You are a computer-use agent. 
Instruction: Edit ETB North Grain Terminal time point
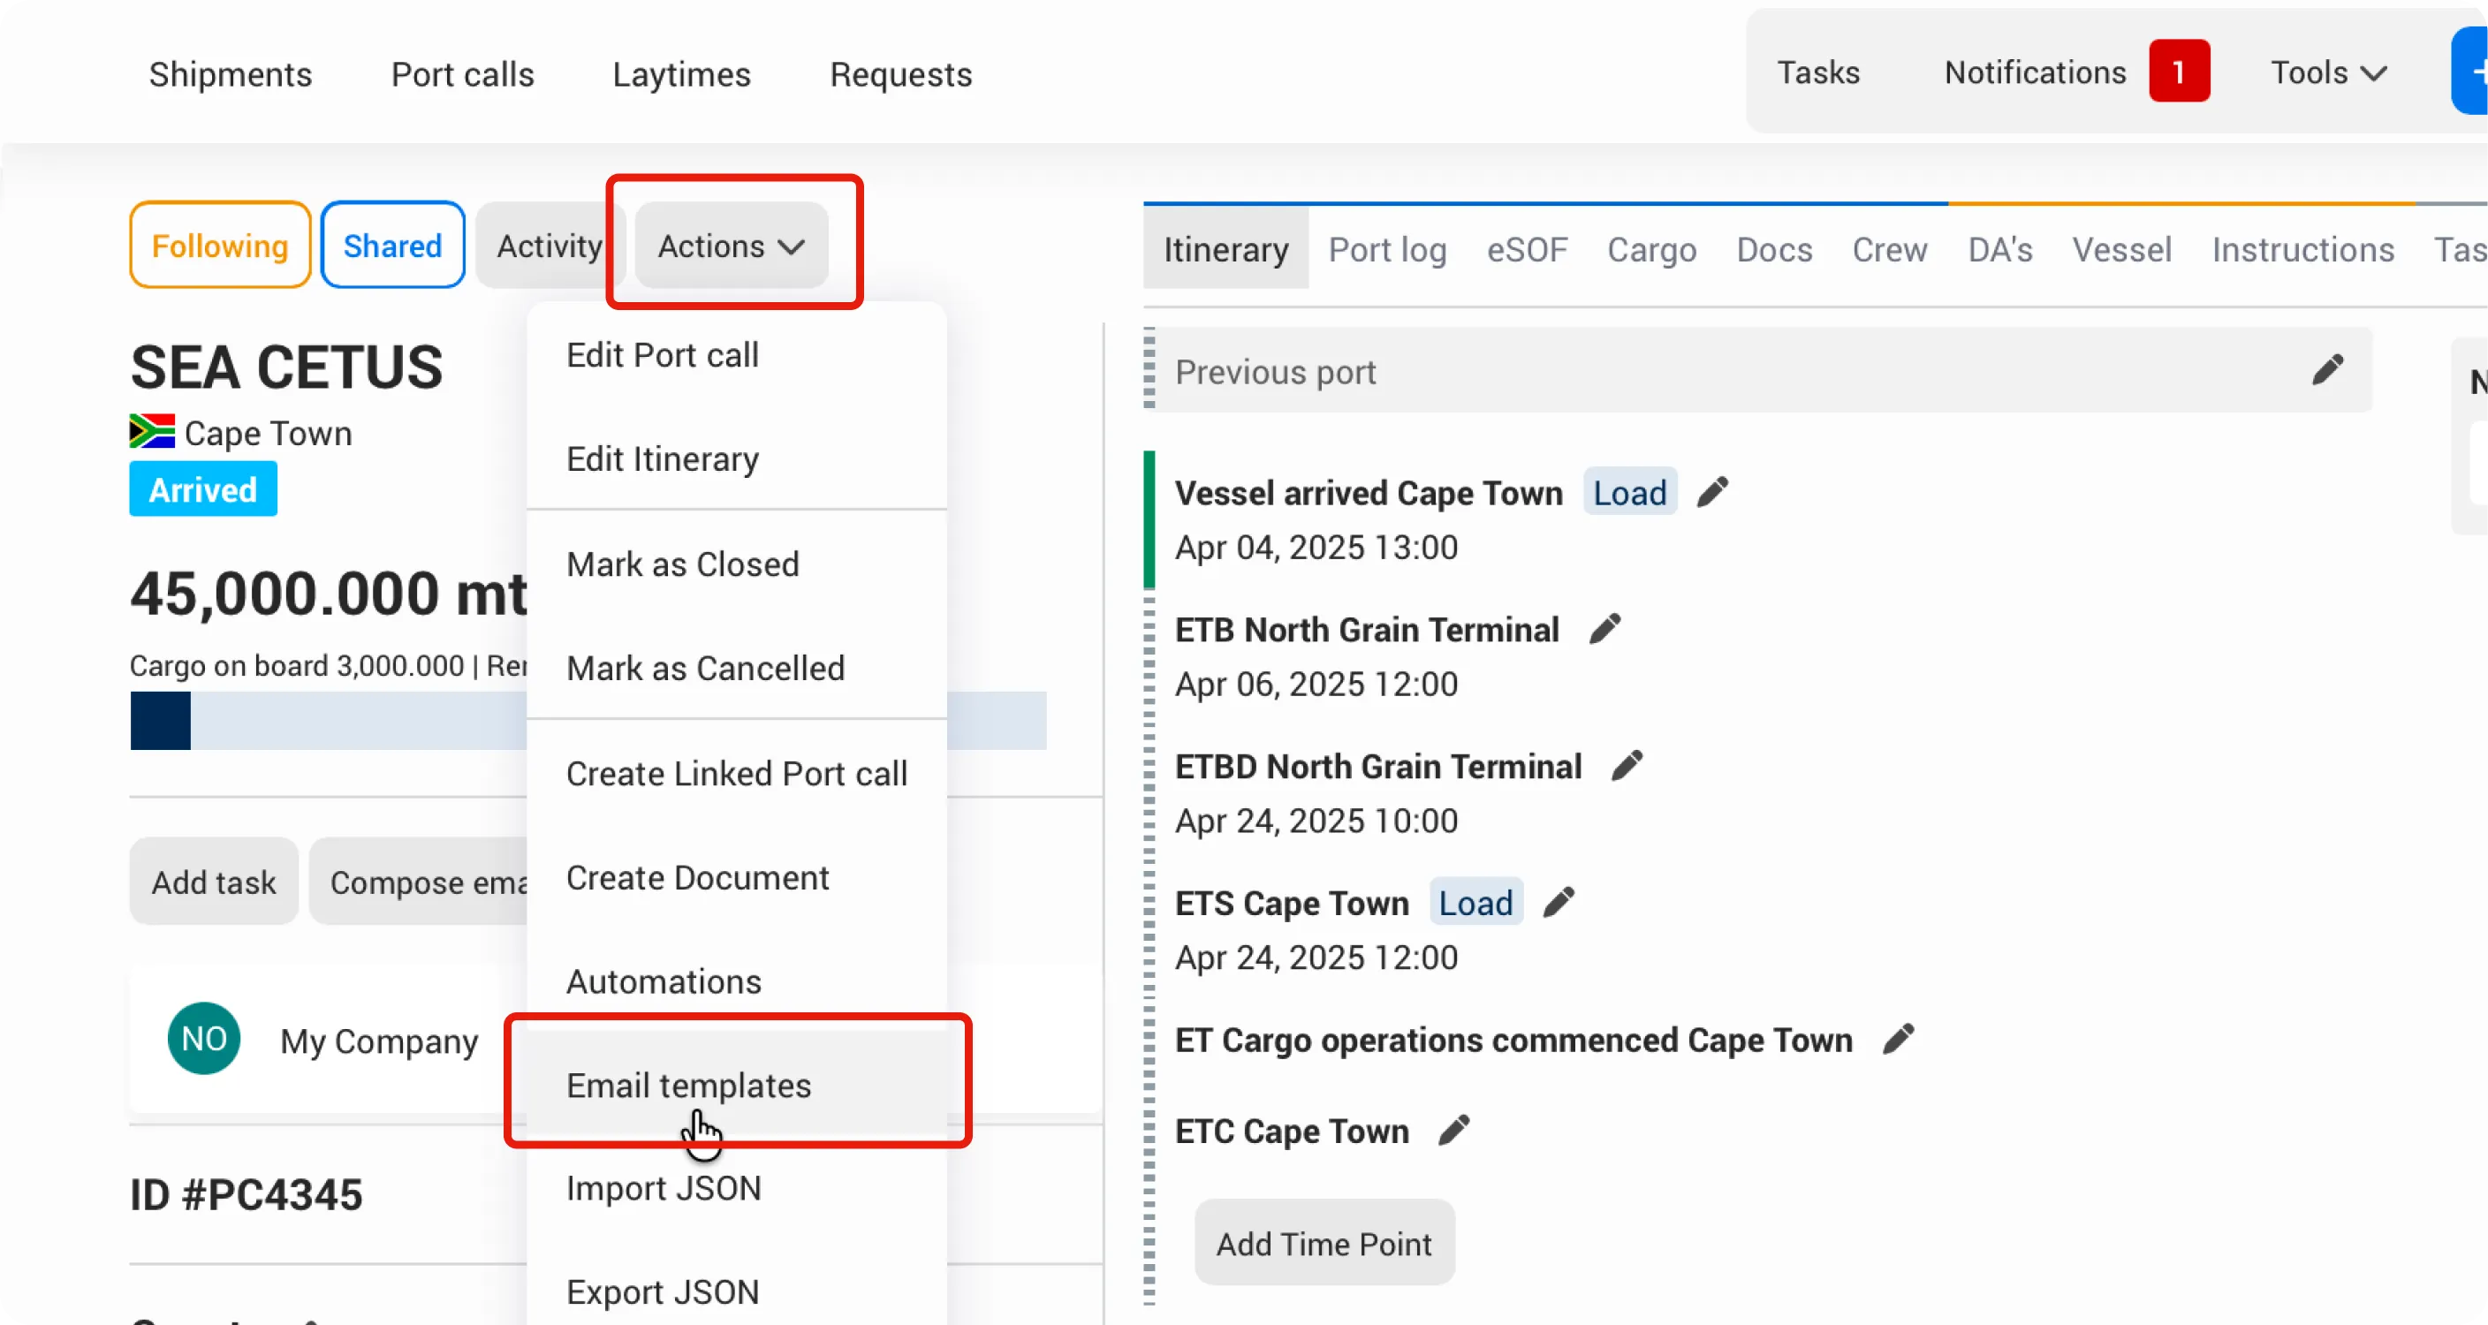point(1605,630)
